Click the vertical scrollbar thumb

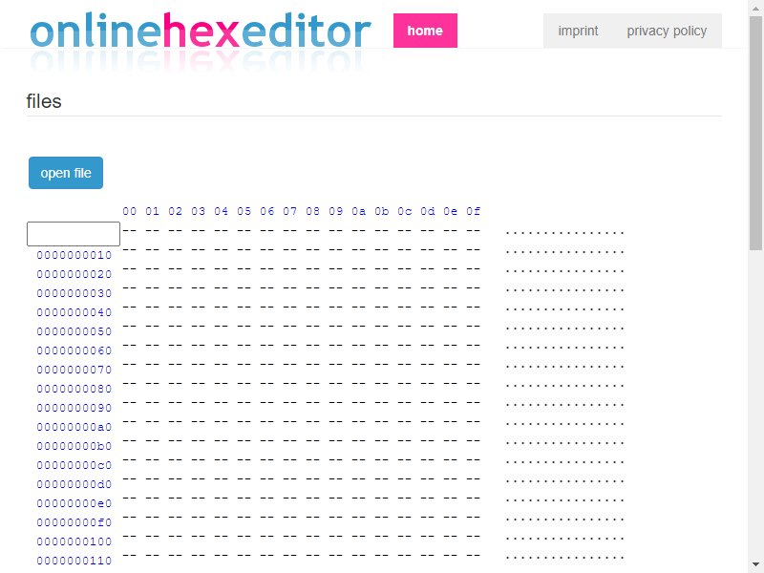[x=755, y=134]
